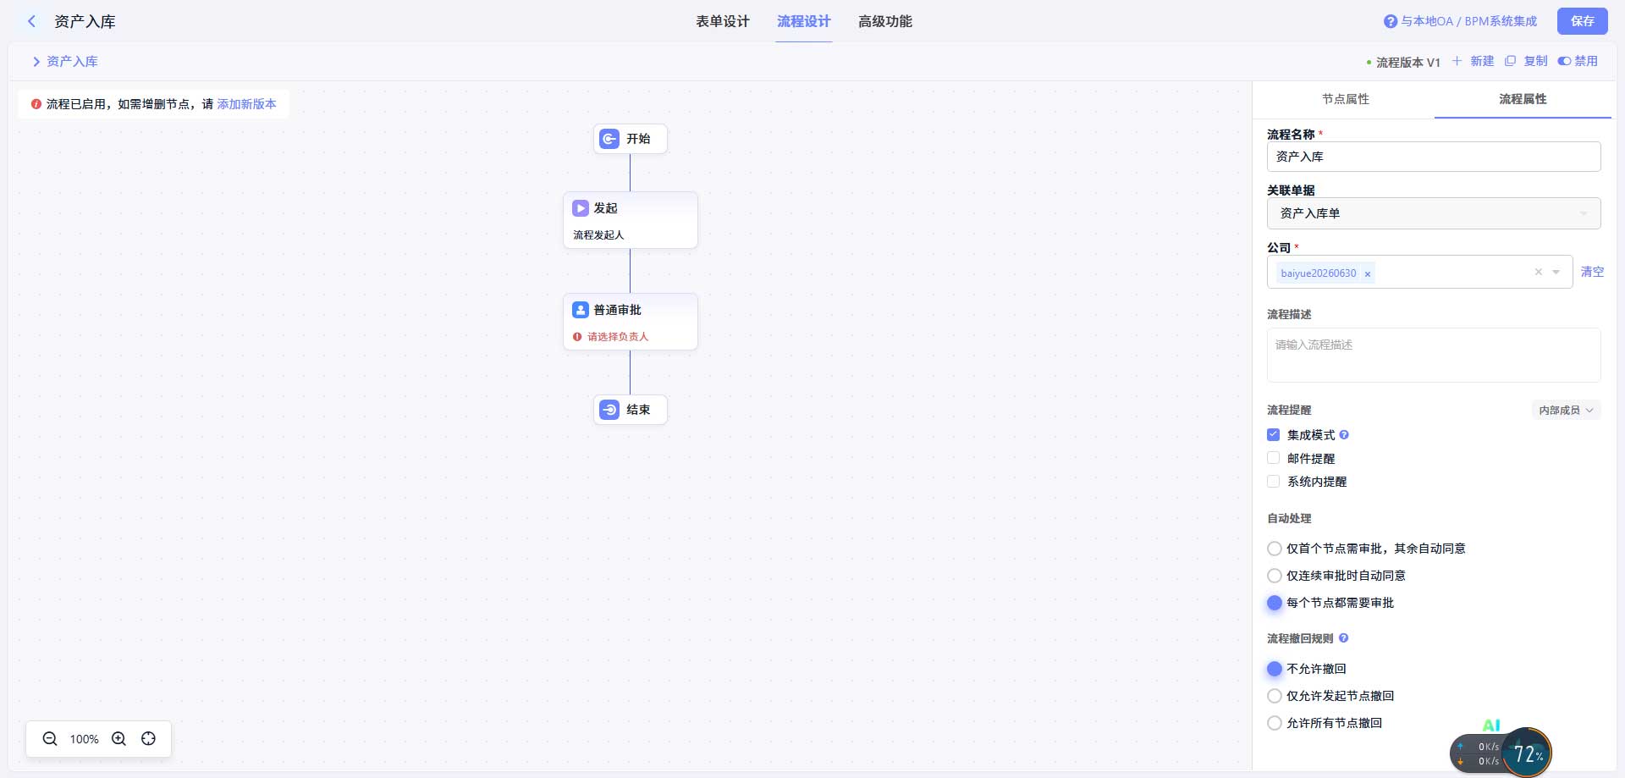Click the 请选择负责人 warning text
Screen dimensions: 1625x778
point(618,337)
